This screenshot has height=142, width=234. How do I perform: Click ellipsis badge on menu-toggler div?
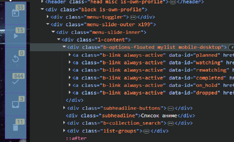pos(133,17)
